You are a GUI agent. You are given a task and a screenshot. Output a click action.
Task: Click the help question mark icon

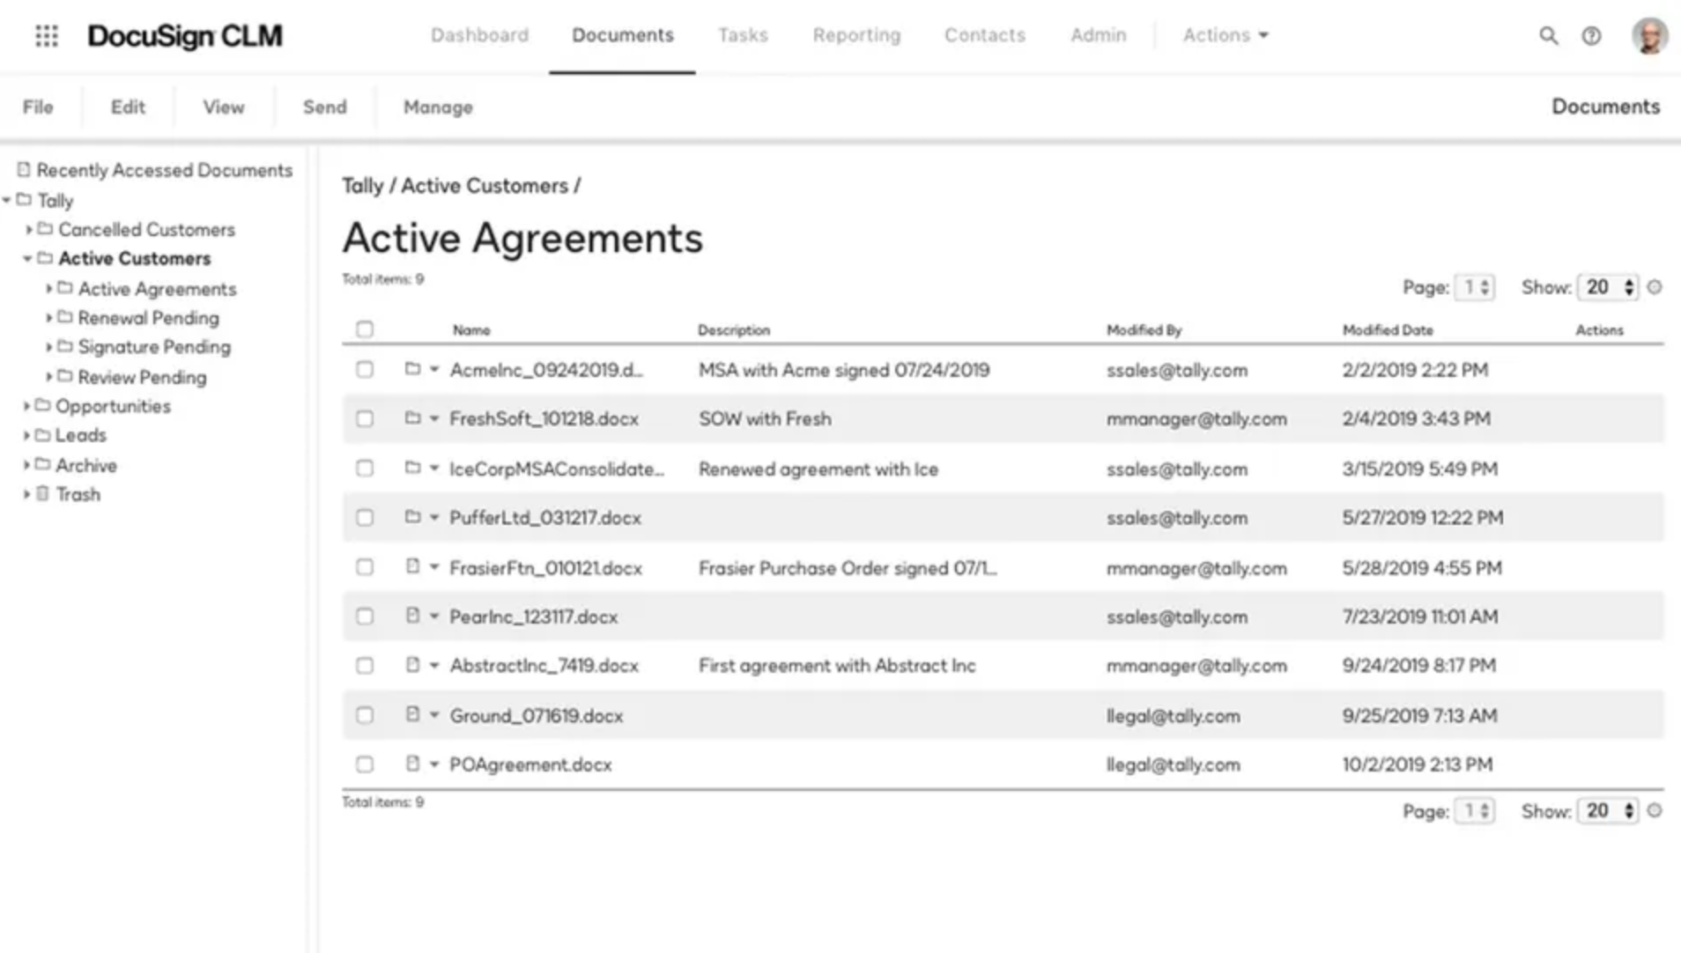[1591, 36]
